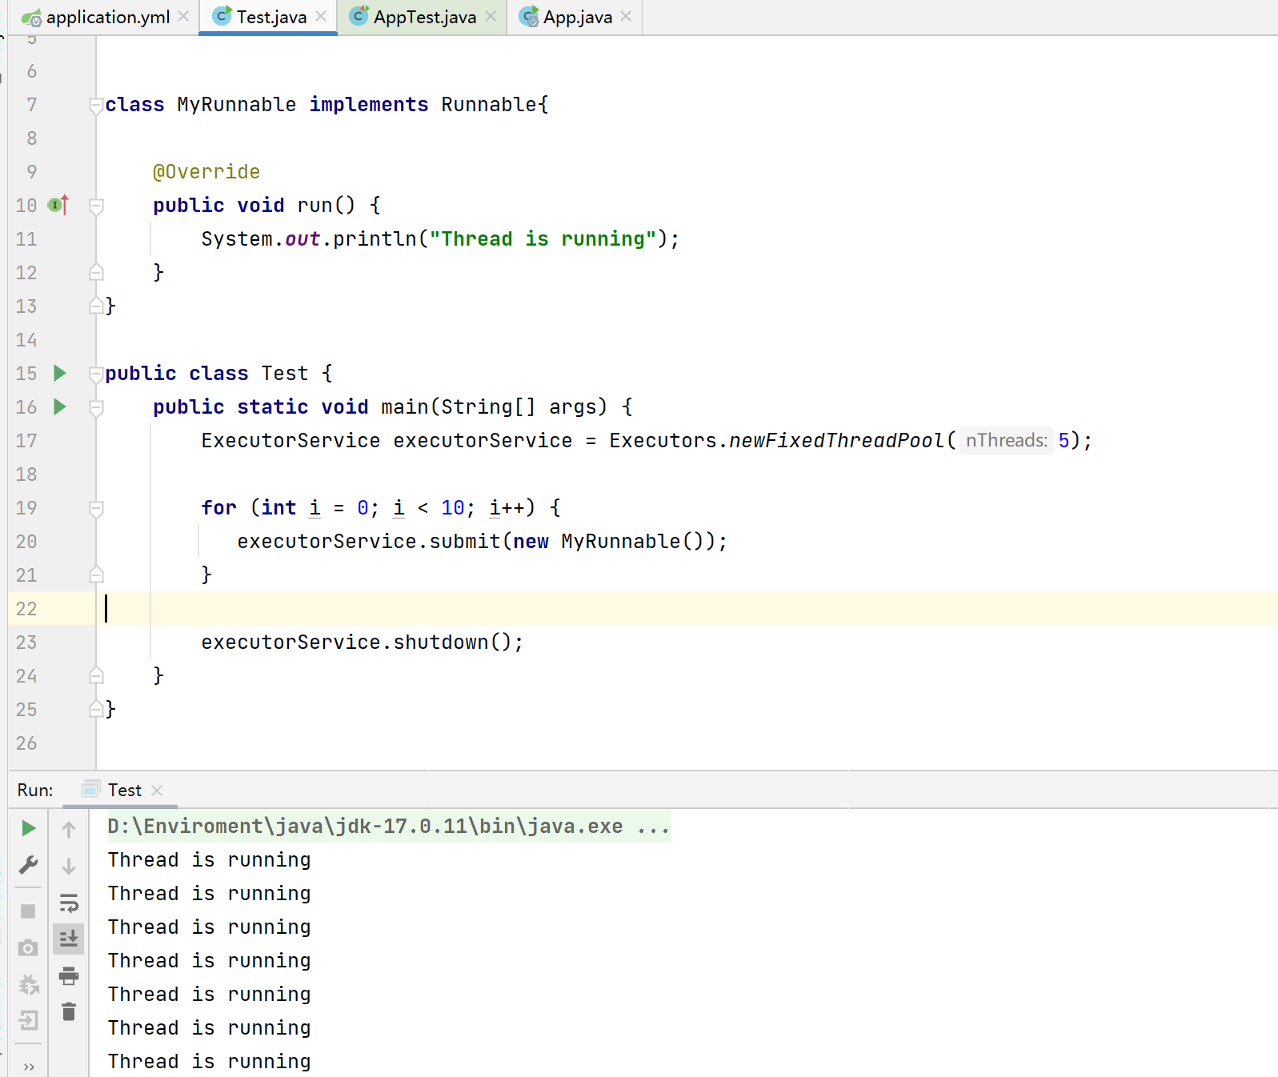
Task: Open run configuration settings wrench icon
Action: tap(28, 865)
